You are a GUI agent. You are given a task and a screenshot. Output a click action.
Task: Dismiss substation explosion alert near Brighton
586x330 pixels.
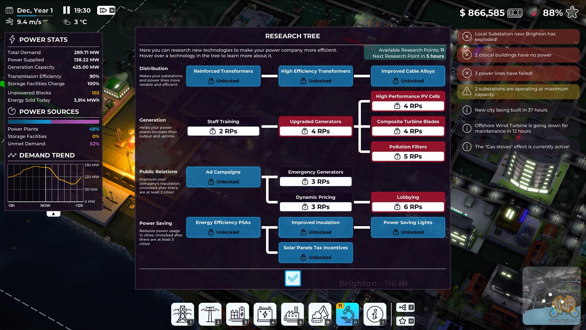(x=467, y=37)
